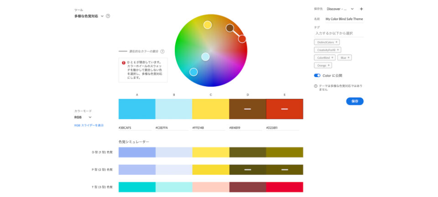The image size is (438, 197).
Task: Click the tag input field 入力するか以下から選択
Action: click(x=339, y=33)
